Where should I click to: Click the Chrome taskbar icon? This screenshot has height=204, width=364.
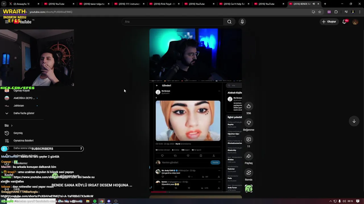click(102, 201)
